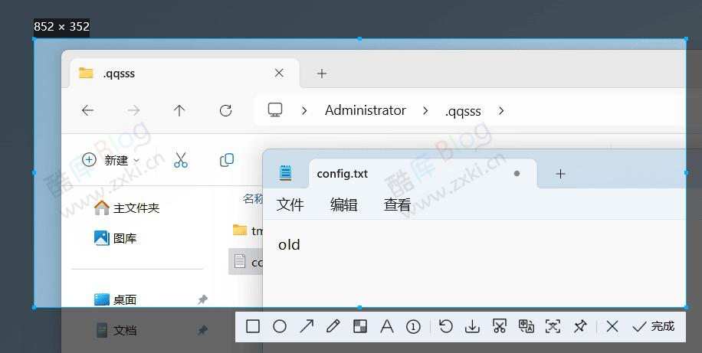
Task: Open the 查看 menu in Notepad
Action: coord(398,205)
